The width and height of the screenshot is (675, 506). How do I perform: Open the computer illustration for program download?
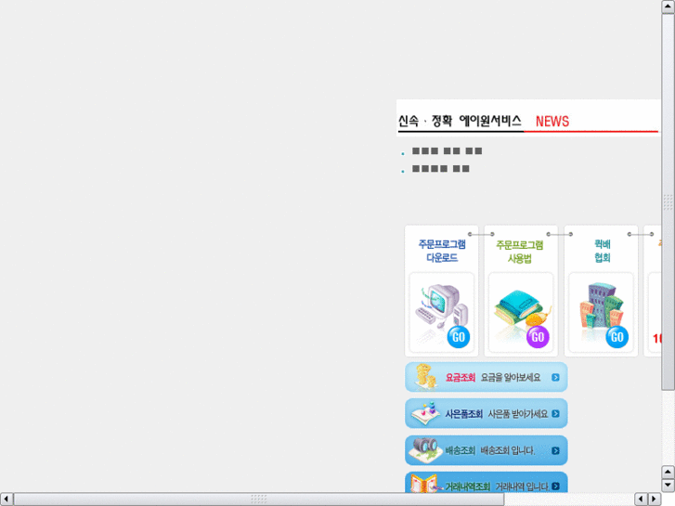click(x=442, y=305)
